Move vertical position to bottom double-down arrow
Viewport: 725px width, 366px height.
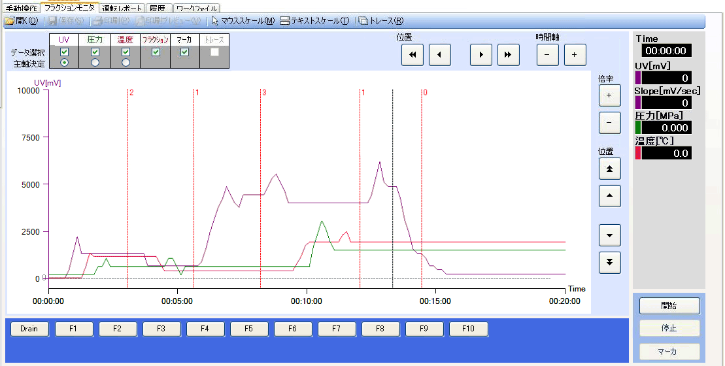609,263
